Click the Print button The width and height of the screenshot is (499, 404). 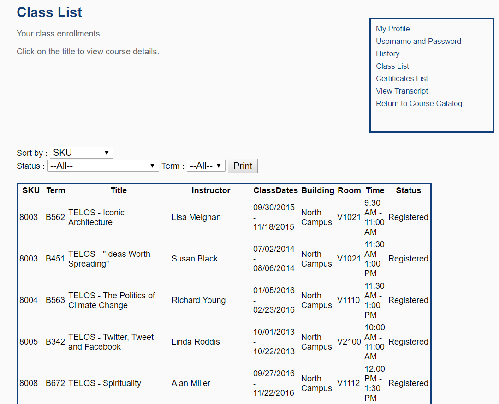tap(243, 166)
